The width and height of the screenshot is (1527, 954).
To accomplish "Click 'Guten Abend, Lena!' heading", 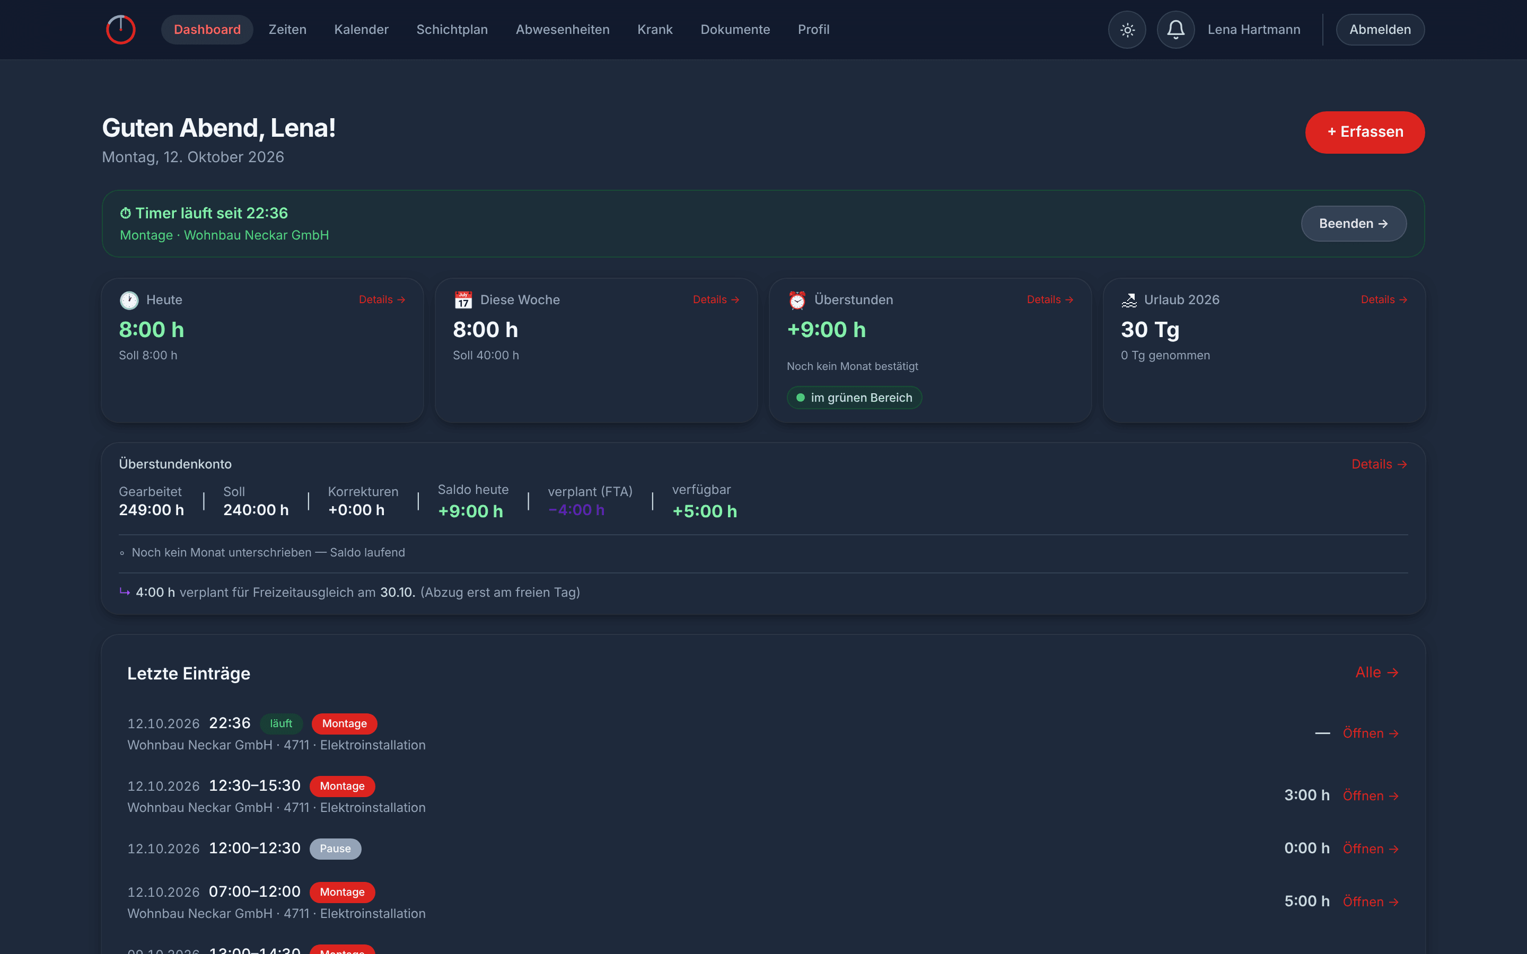I will pos(218,128).
